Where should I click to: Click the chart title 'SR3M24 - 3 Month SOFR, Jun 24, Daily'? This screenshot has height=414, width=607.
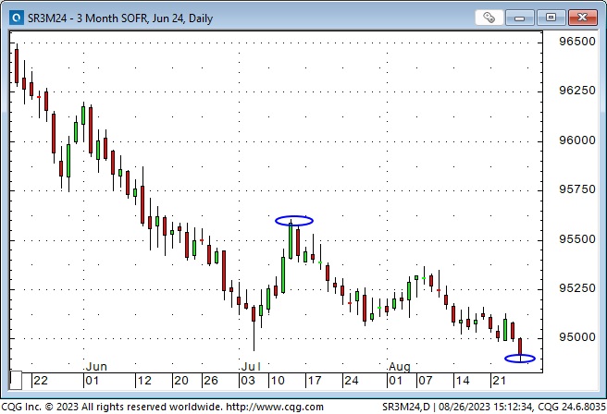(x=120, y=18)
